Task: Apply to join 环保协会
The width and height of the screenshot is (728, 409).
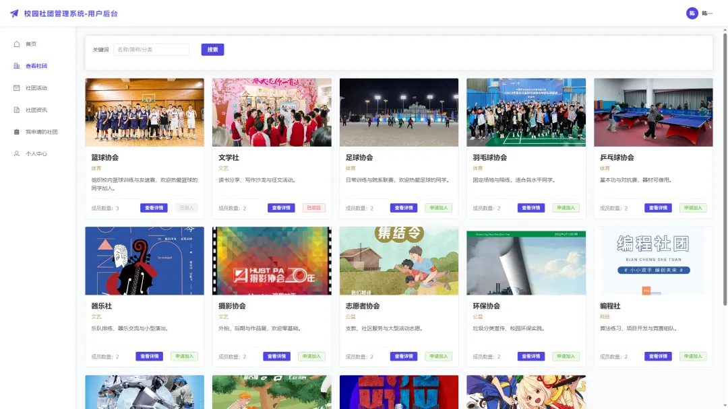Action: coord(566,357)
